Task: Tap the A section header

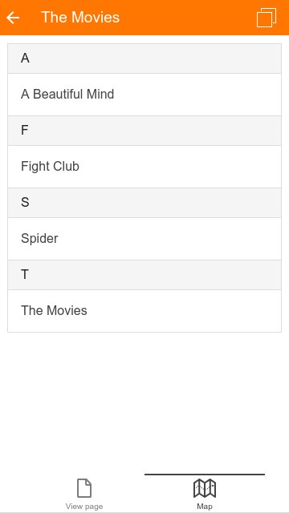Action: pos(144,59)
